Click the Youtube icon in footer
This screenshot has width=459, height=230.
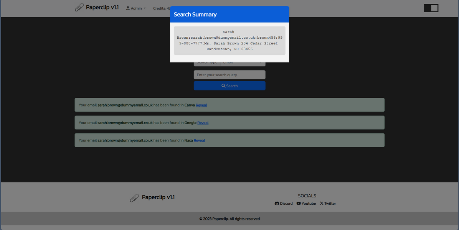pyautogui.click(x=299, y=204)
